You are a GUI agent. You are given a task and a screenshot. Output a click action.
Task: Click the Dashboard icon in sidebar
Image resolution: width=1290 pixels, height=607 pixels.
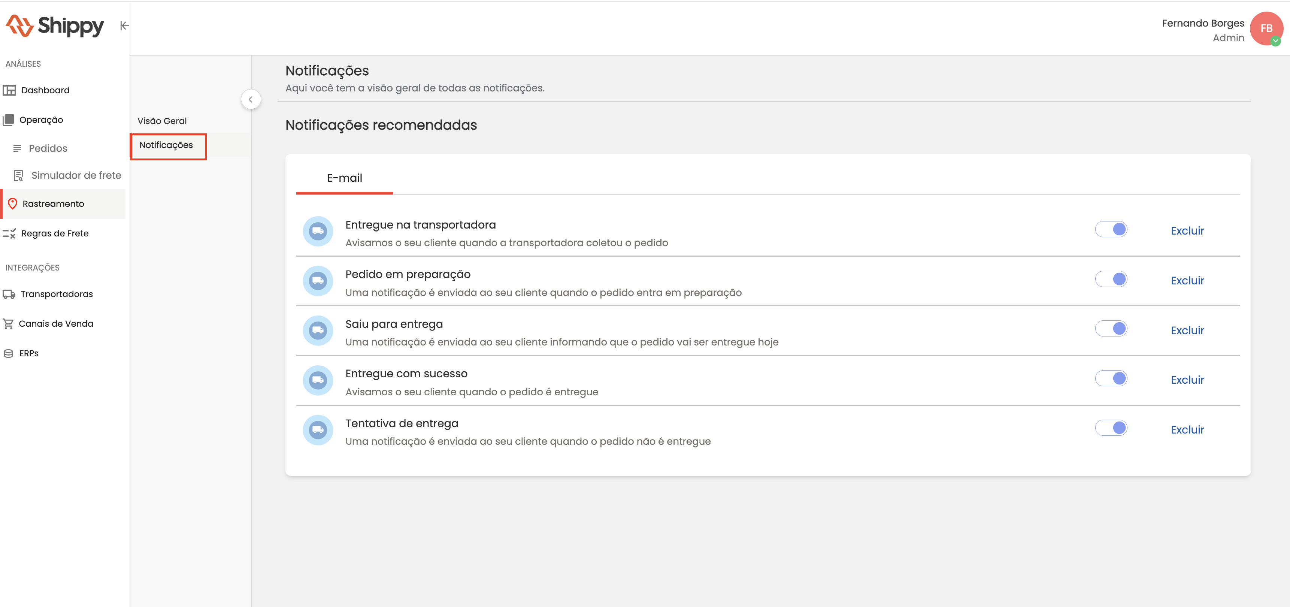point(9,90)
